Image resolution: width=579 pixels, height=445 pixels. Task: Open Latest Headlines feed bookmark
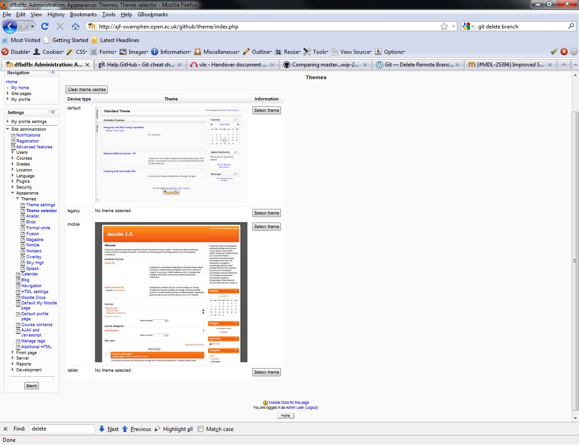[x=115, y=40]
